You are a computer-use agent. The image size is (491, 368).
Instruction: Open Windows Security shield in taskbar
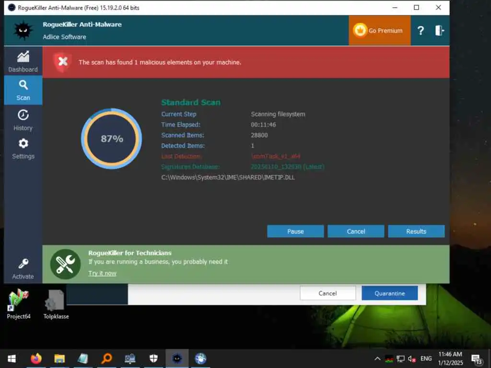pyautogui.click(x=153, y=358)
